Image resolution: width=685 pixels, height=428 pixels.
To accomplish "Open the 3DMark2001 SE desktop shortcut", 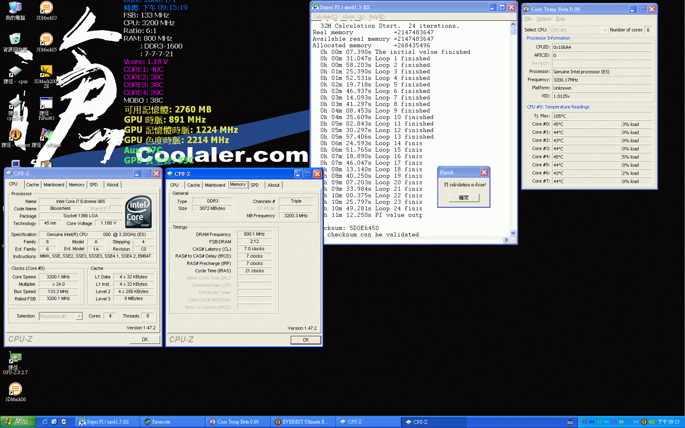I will point(46,77).
